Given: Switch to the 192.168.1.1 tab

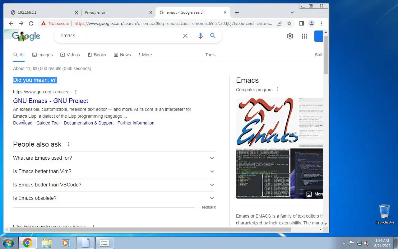Looking at the screenshot, I should (44, 12).
